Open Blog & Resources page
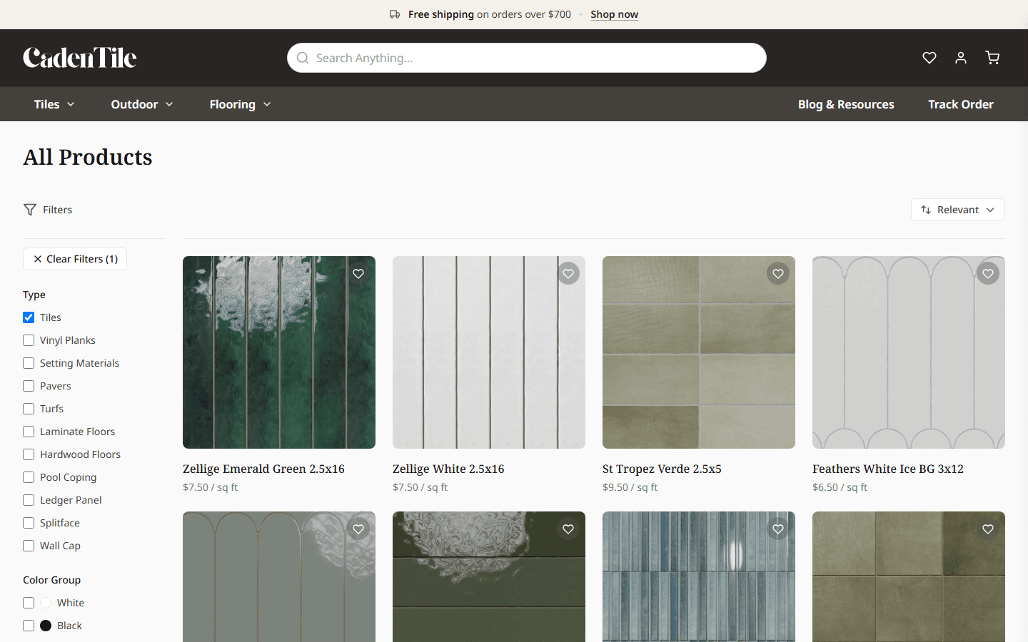 pyautogui.click(x=846, y=104)
